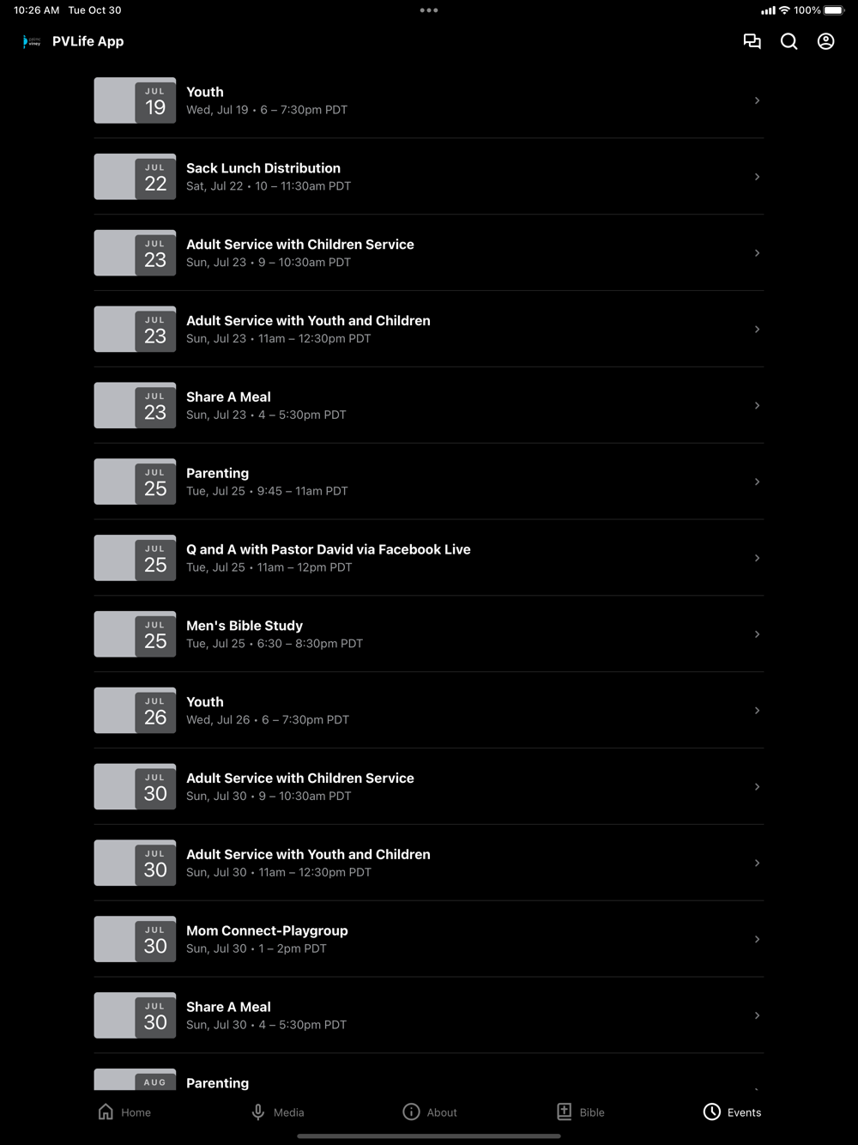Open the three-dot multitasking menu
Viewport: 858px width, 1145px height.
(429, 10)
